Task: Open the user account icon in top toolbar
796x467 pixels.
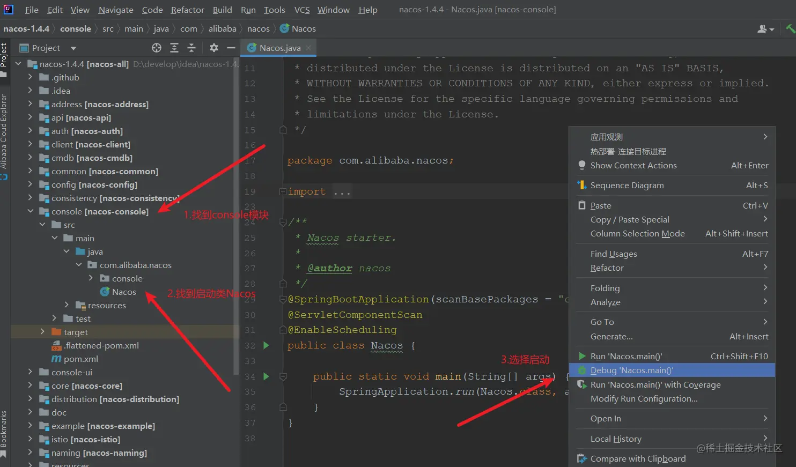Action: coord(765,29)
